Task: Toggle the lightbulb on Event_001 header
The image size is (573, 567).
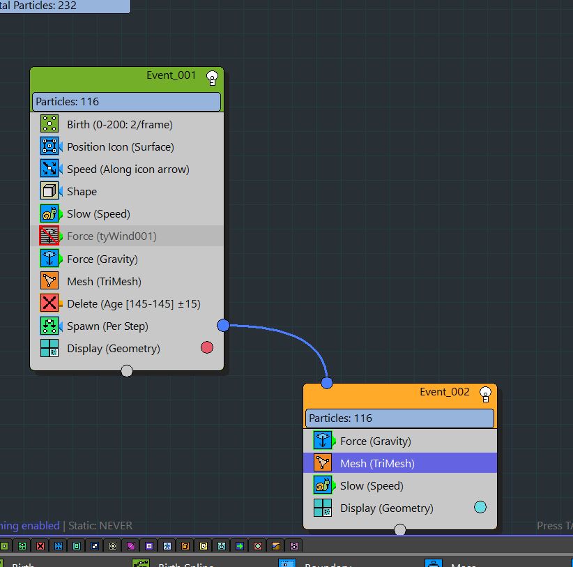Action: tap(213, 80)
